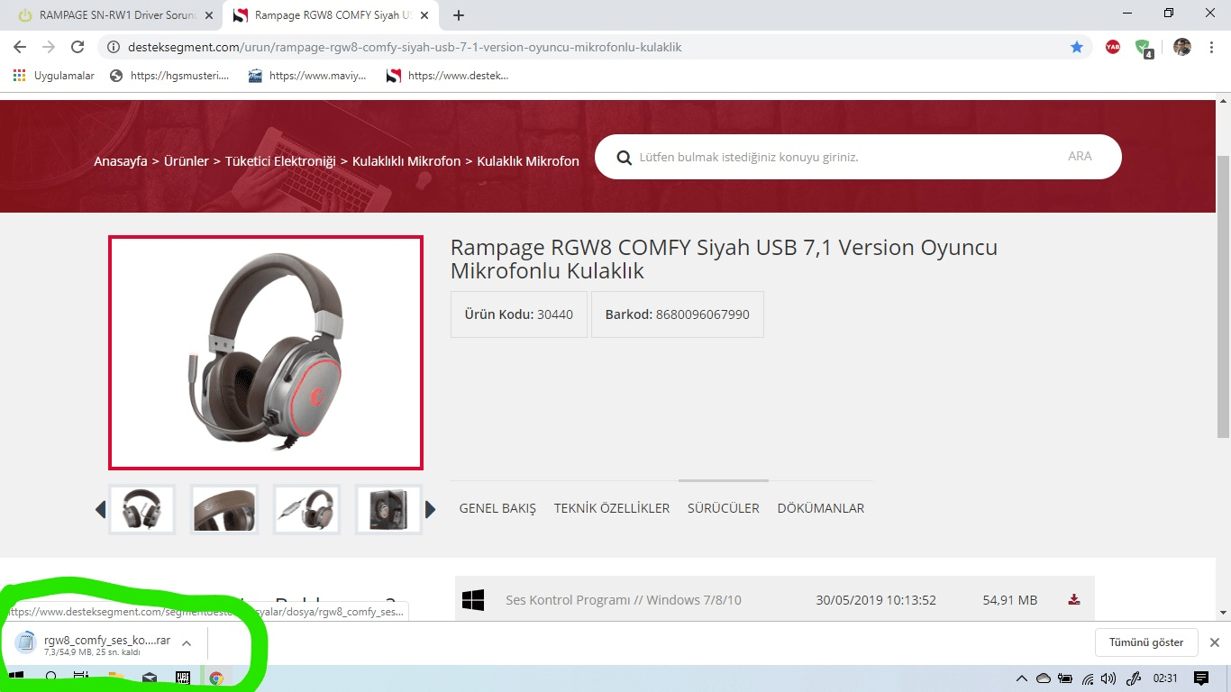Switch to RAMPAGE SN-RW1 Driver Sorunu tab

pos(113,15)
